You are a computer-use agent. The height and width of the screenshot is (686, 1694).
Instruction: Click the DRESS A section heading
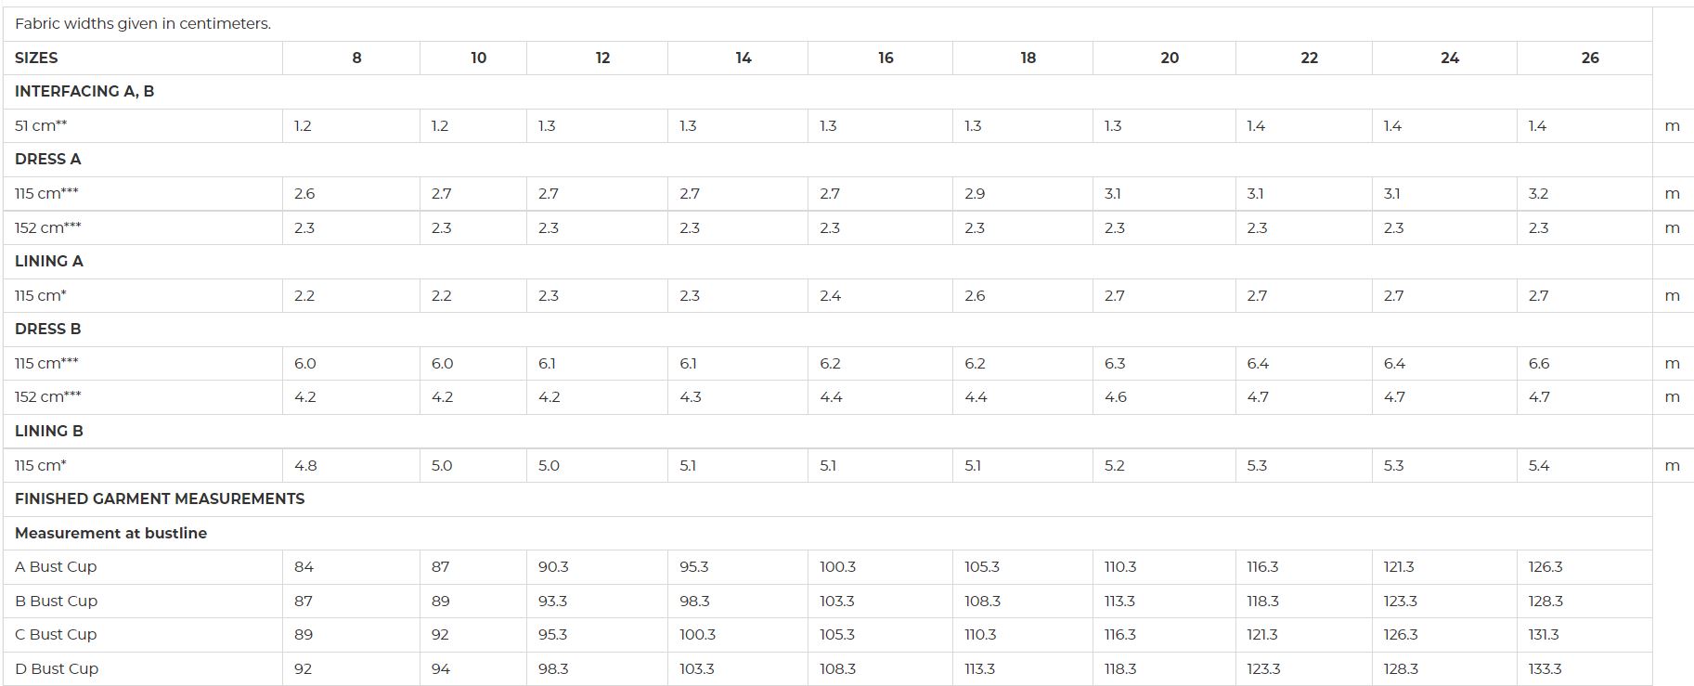pyautogui.click(x=48, y=159)
